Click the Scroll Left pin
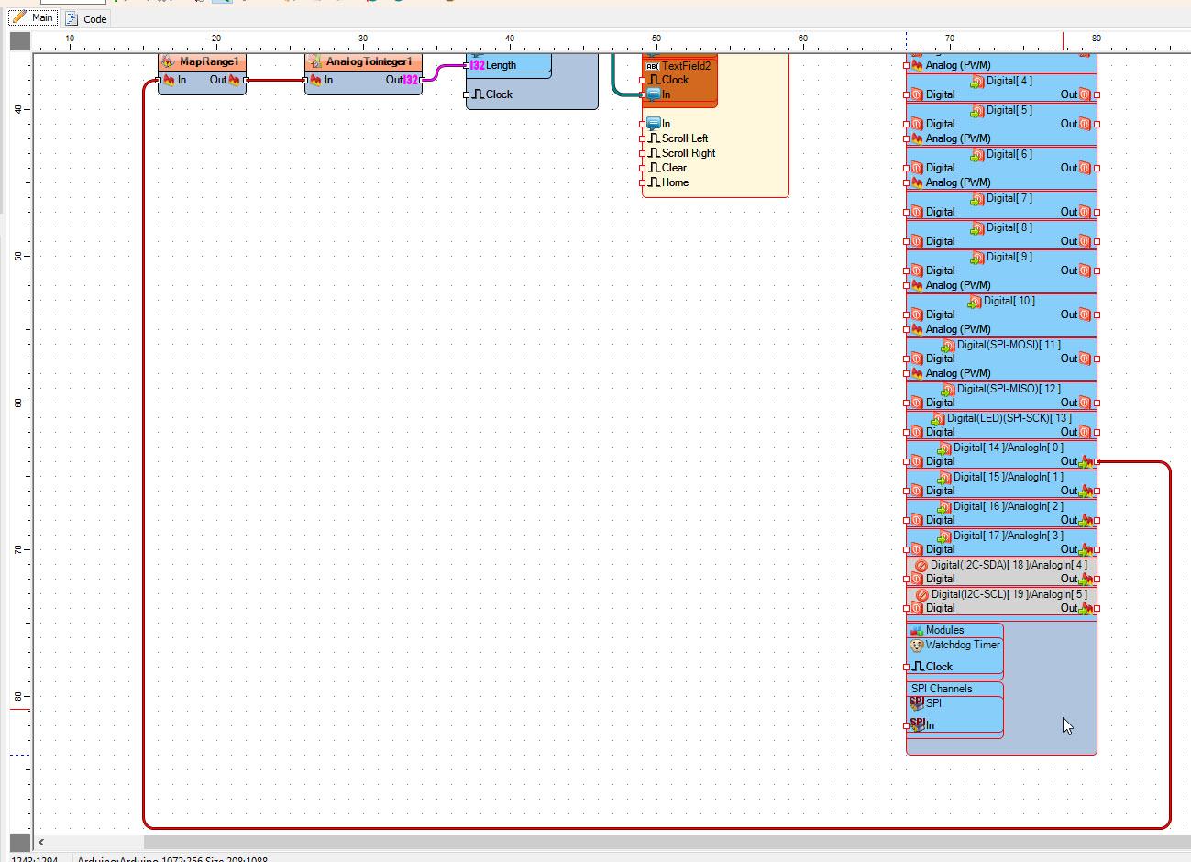 coord(643,138)
